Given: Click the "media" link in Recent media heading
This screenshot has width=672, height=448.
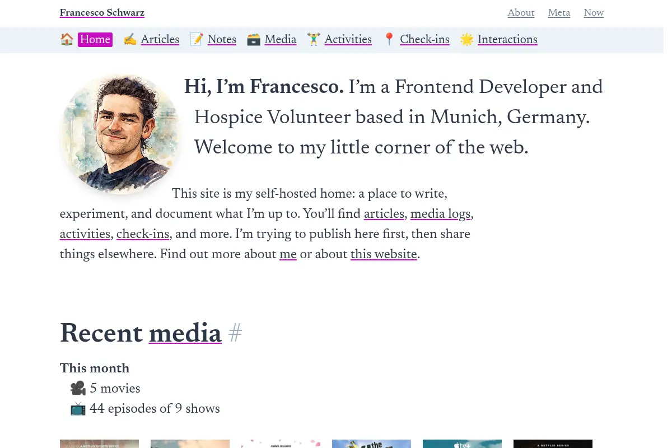Looking at the screenshot, I should coord(185,334).
